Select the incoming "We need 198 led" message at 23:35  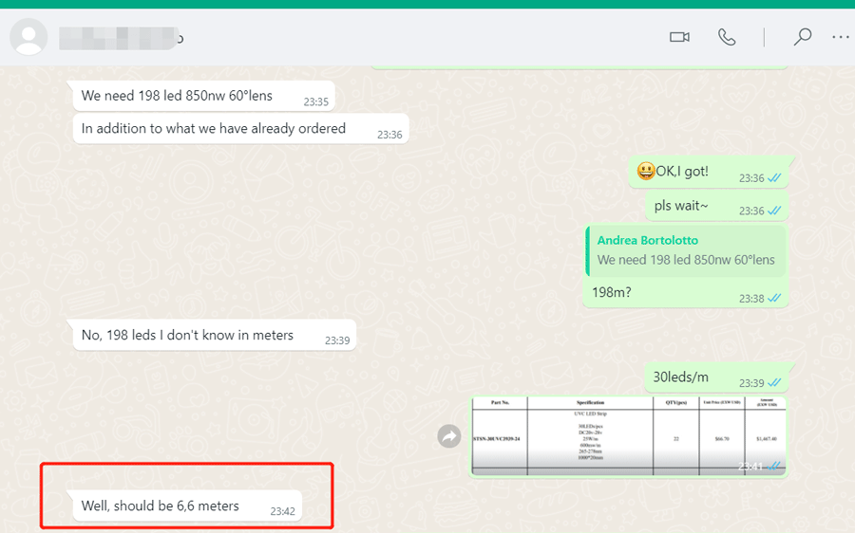[x=177, y=96]
